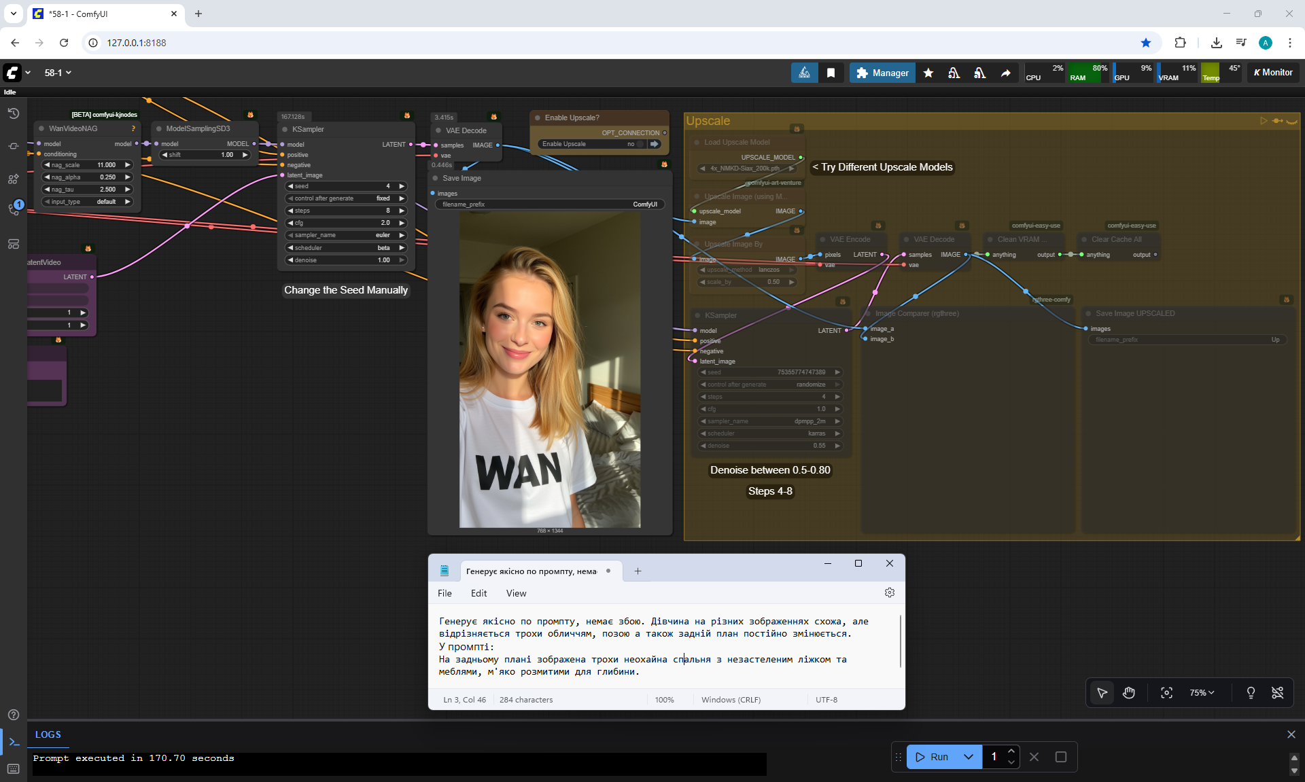Image resolution: width=1305 pixels, height=782 pixels.
Task: Toggle the Enable Upscale switch
Action: [x=639, y=144]
